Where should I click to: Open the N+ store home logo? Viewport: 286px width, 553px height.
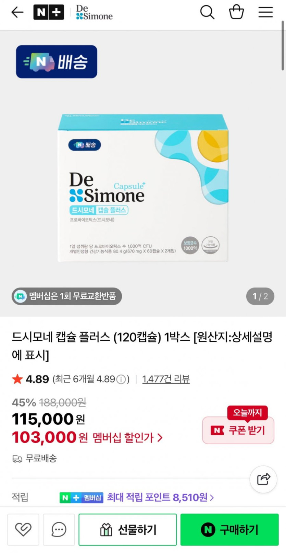pos(49,12)
